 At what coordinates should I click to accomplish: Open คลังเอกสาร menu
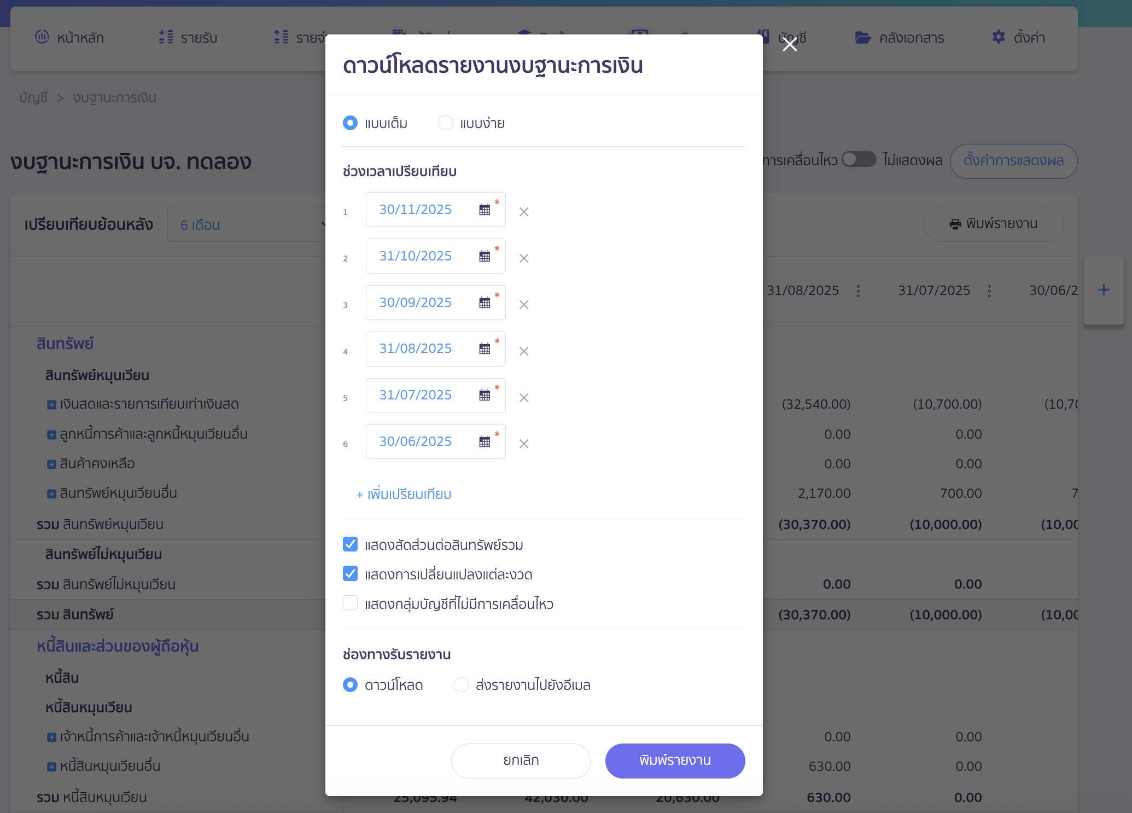pos(900,38)
